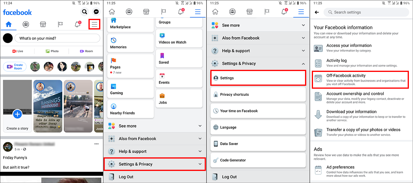413x183 pixels.
Task: Add a Photo to a post
Action: (x=52, y=51)
